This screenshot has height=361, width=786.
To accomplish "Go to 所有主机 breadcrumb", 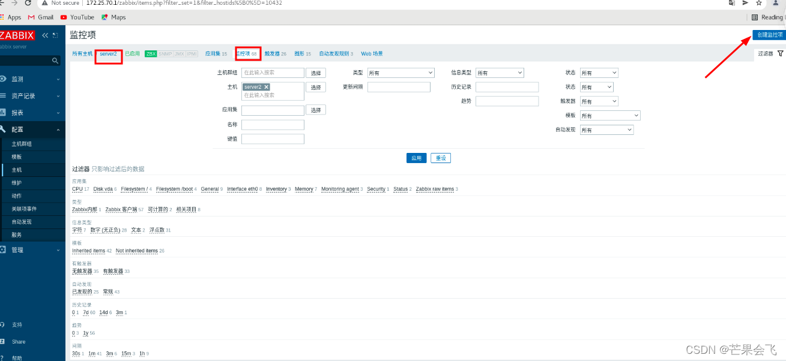I will 82,54.
